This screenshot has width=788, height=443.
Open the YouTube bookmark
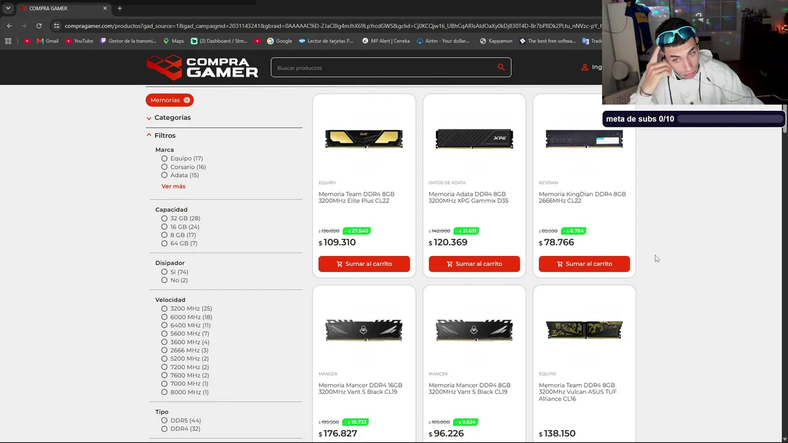(x=78, y=41)
